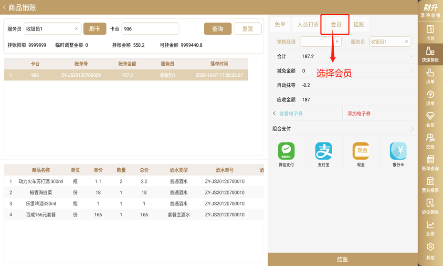Click the 应收金额 value 187
Screen dimensions: 443x266
click(x=306, y=100)
